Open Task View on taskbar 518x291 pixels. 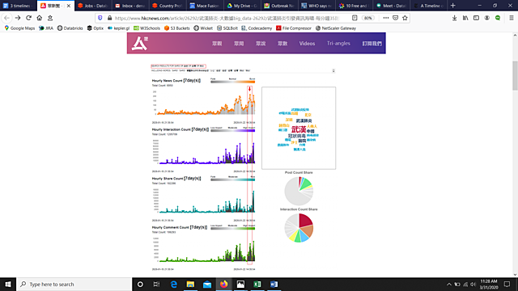[156, 284]
